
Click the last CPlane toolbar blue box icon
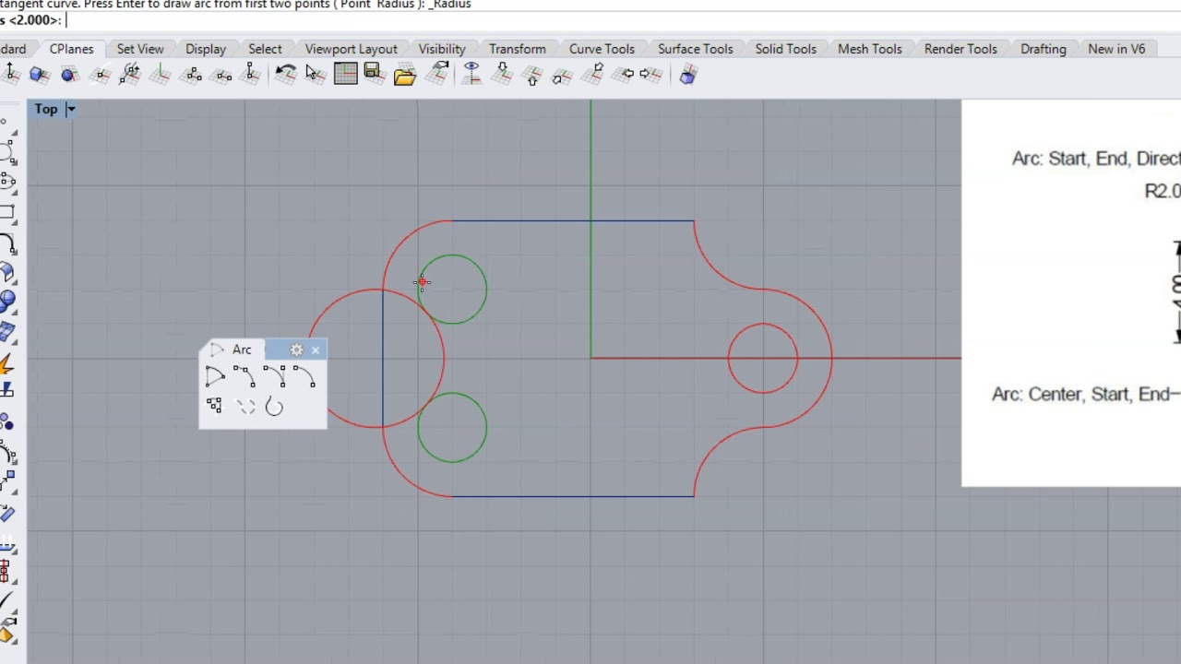coord(687,75)
